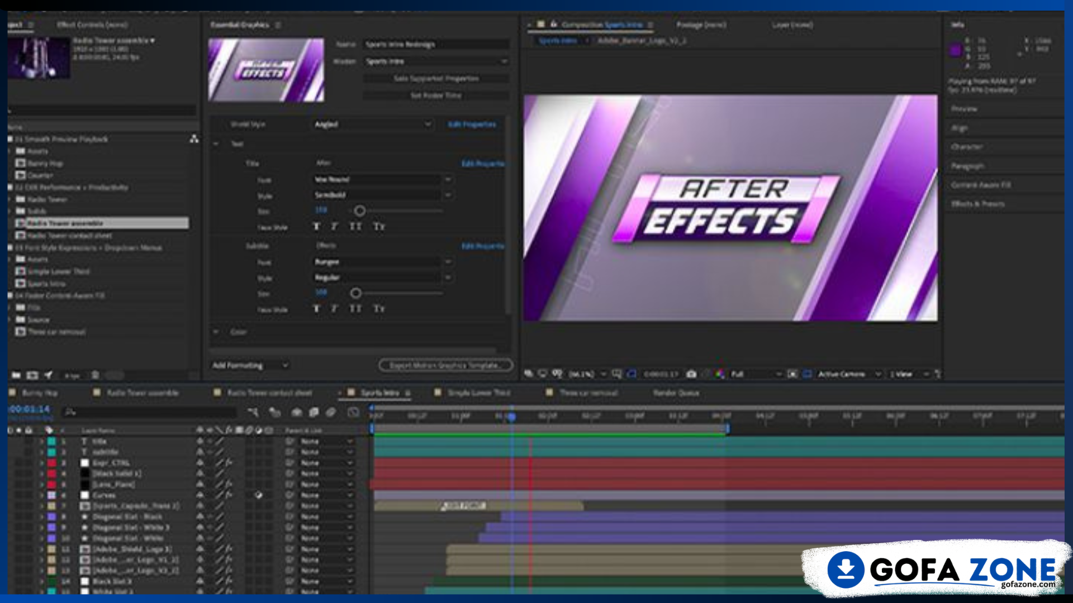Screen dimensions: 1073x603
Task: Click the Draft 3D icon in timeline toolbar
Action: [x=274, y=412]
